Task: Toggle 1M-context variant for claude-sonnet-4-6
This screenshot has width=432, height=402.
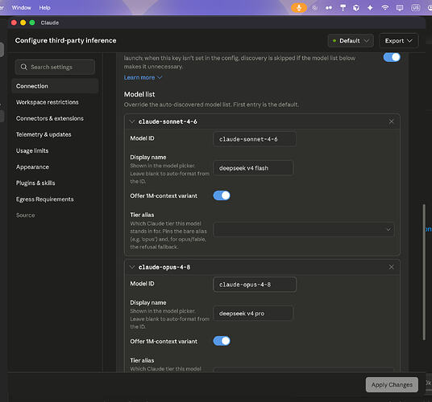Action: click(x=222, y=195)
